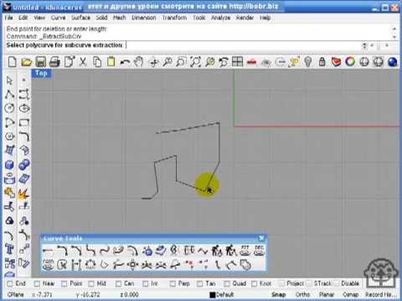Activate the Pan hand tool

click(x=138, y=62)
